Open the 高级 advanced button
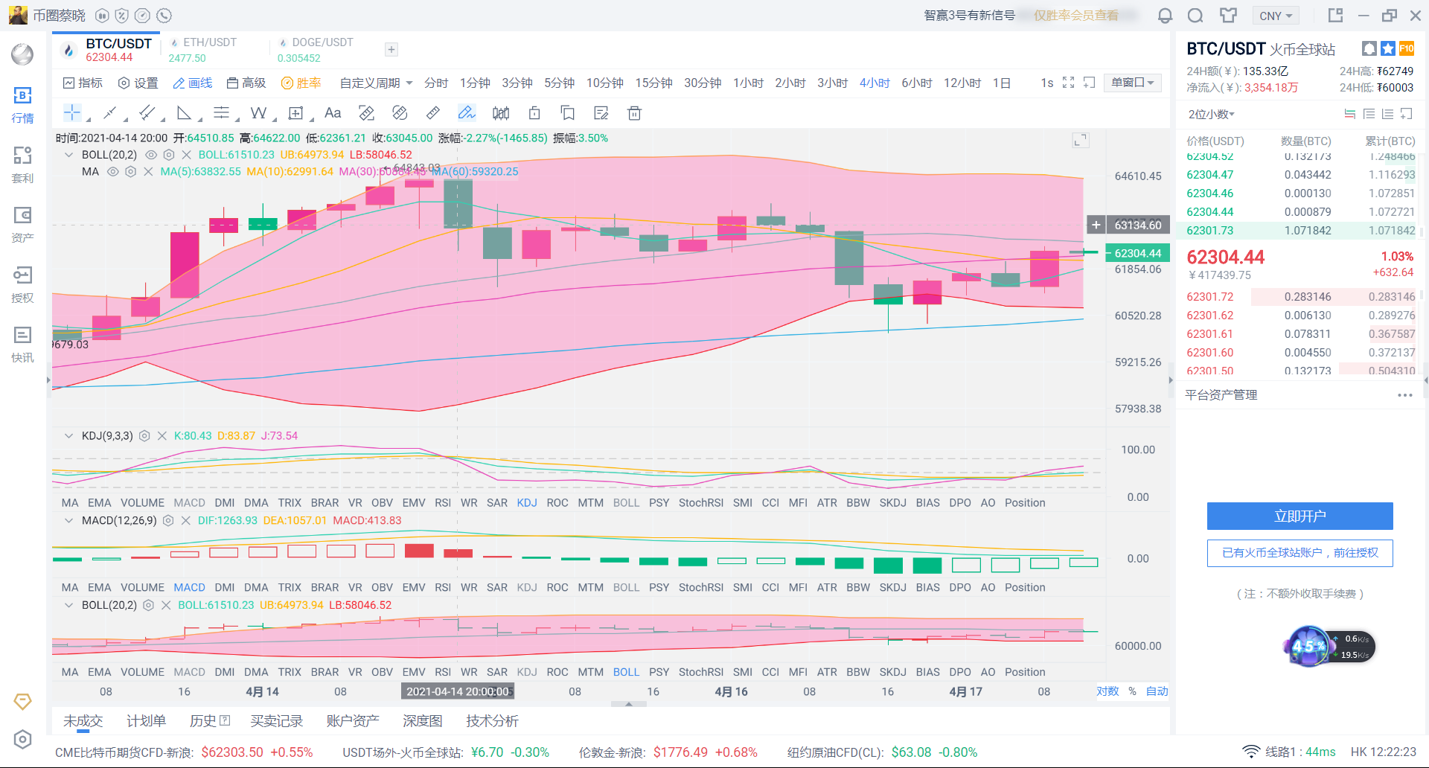Image resolution: width=1429 pixels, height=768 pixels. click(246, 83)
